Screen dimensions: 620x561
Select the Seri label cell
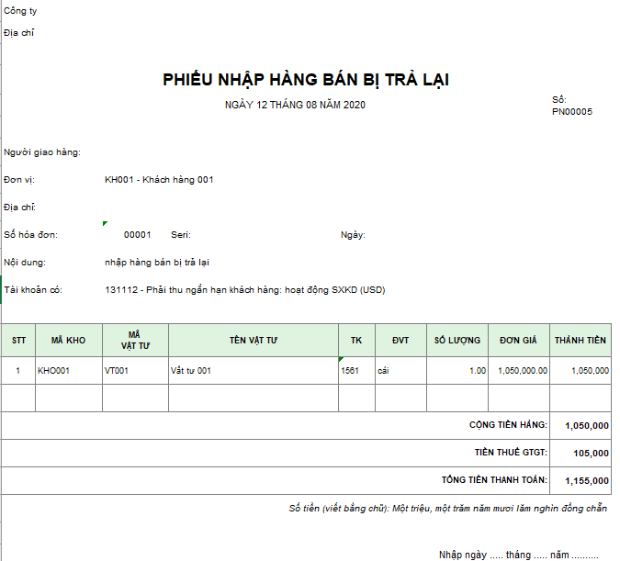pyautogui.click(x=180, y=235)
